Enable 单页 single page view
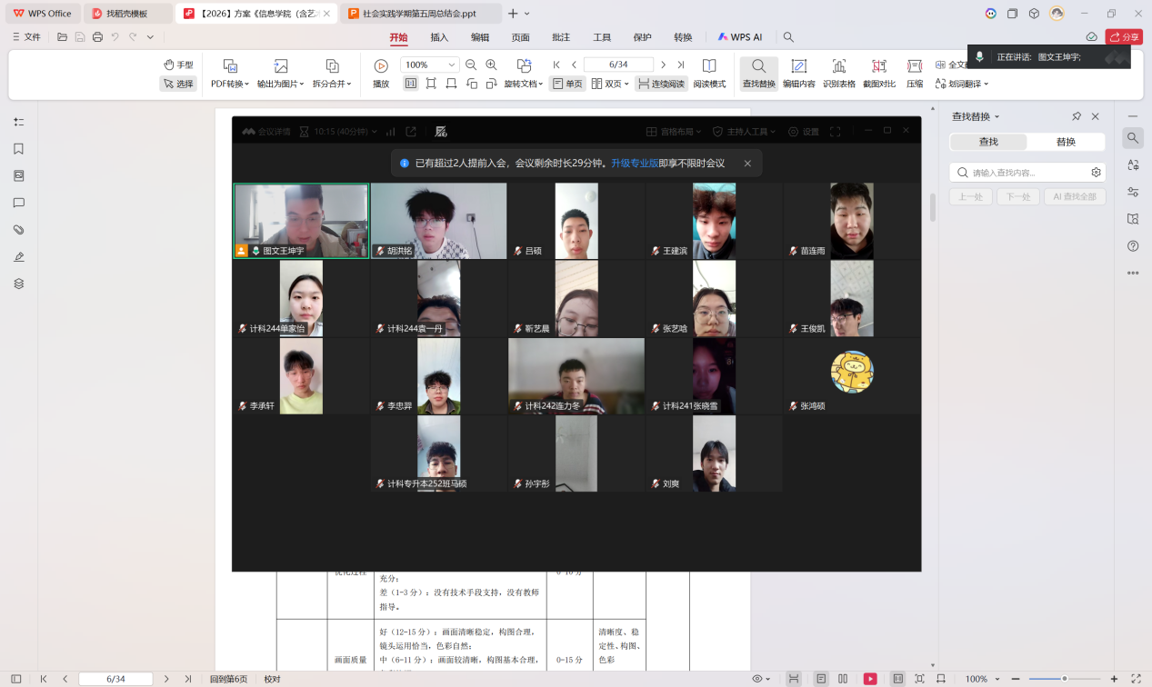The width and height of the screenshot is (1152, 687). [x=567, y=84]
